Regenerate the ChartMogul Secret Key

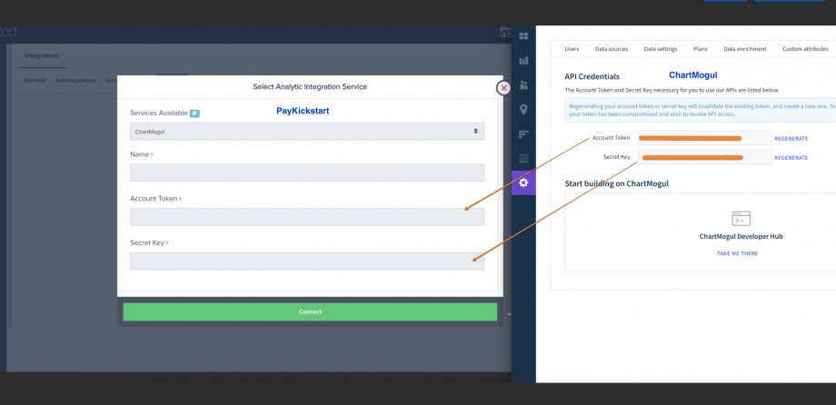tap(791, 158)
